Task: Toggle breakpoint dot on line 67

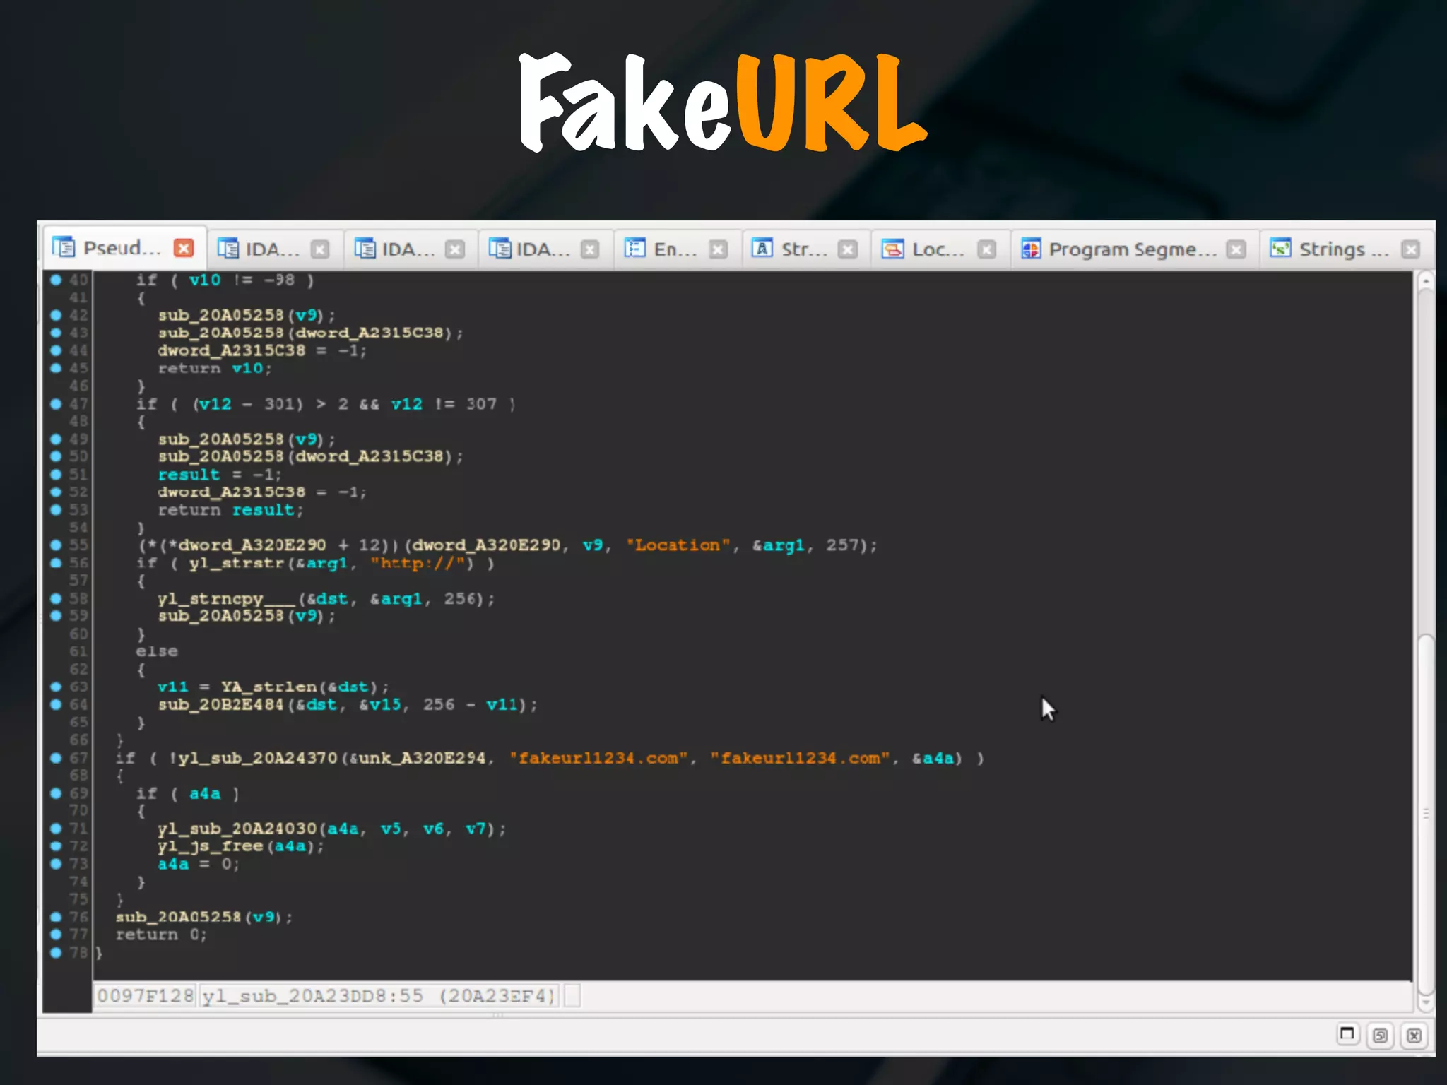Action: click(56, 758)
